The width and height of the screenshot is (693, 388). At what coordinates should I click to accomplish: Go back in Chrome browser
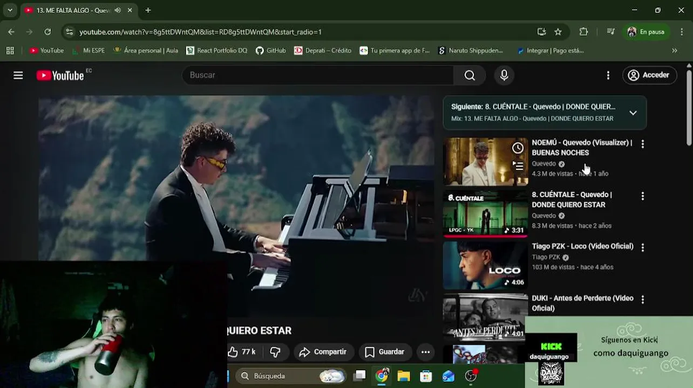[11, 32]
